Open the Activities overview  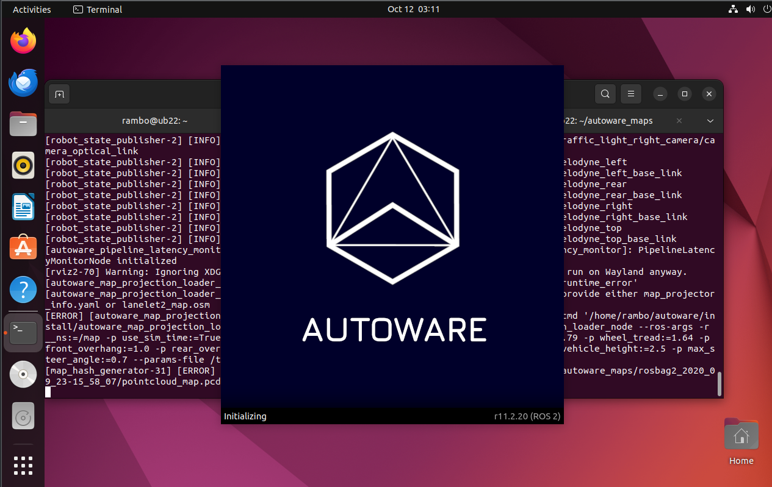(x=32, y=9)
